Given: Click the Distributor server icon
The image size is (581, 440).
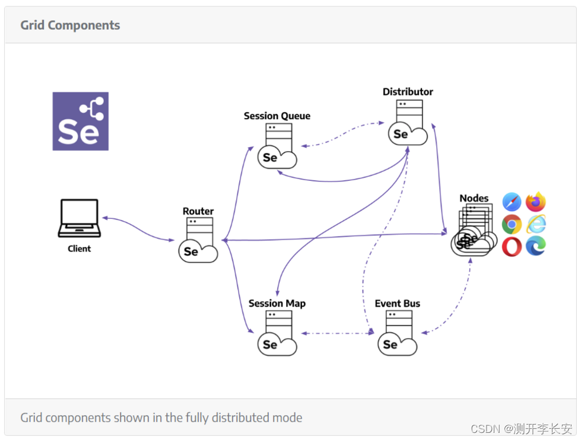Looking at the screenshot, I should (x=408, y=123).
